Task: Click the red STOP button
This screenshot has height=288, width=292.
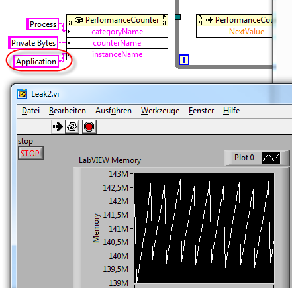Action: [x=30, y=153]
